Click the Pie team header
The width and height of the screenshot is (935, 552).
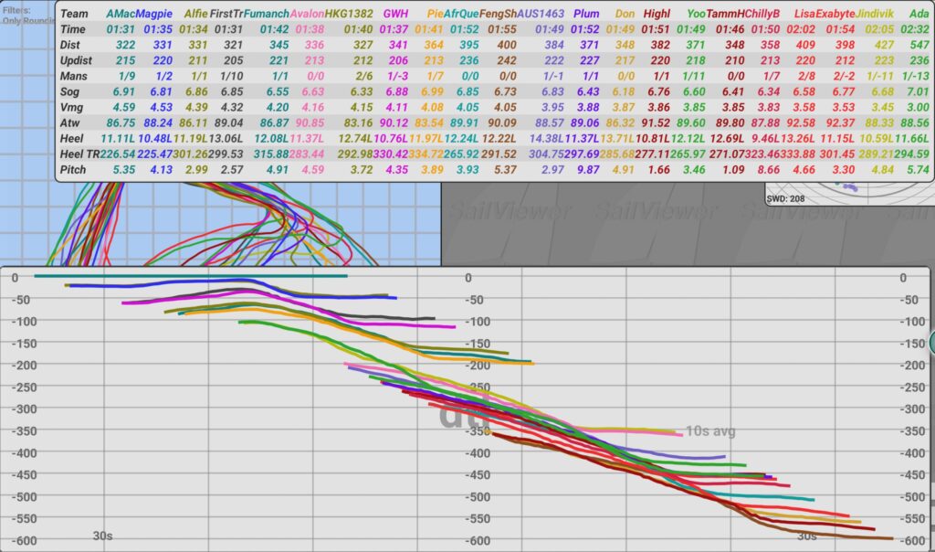click(x=436, y=14)
